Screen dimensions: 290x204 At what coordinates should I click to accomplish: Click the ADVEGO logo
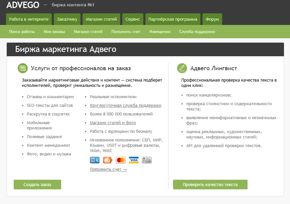click(x=23, y=5)
